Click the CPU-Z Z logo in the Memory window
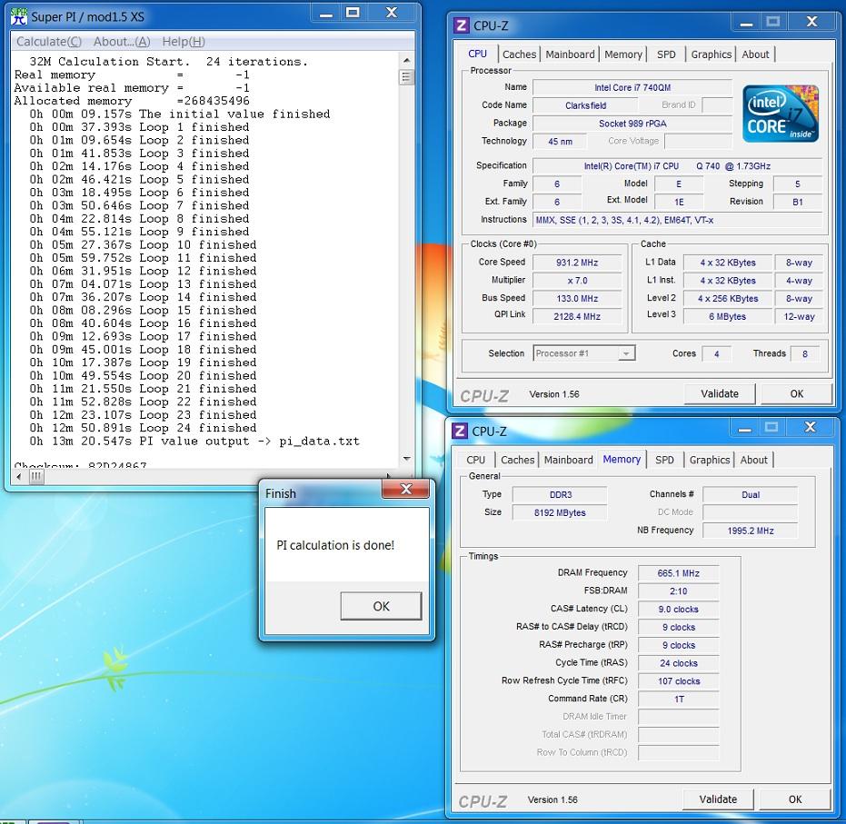The height and width of the screenshot is (824, 846). pos(459,431)
